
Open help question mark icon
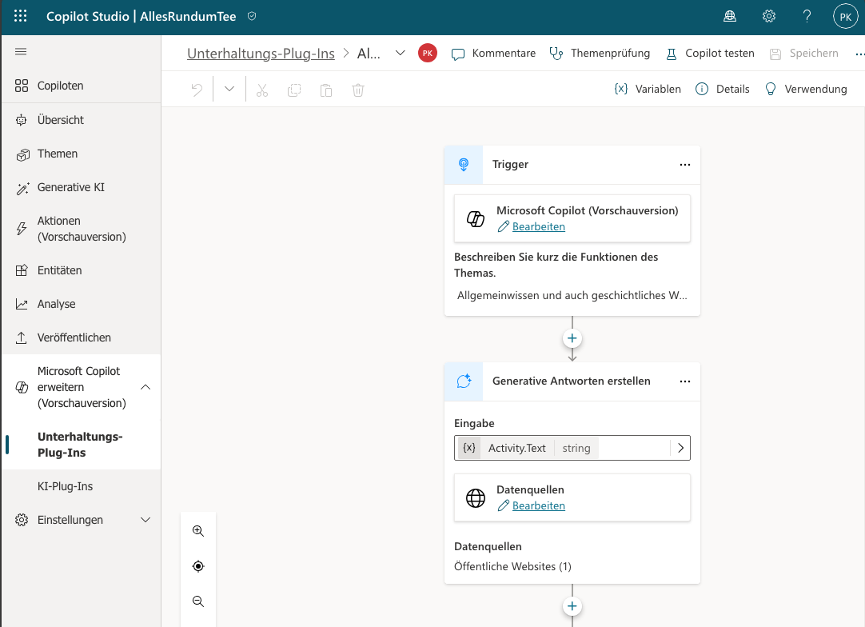coord(807,17)
